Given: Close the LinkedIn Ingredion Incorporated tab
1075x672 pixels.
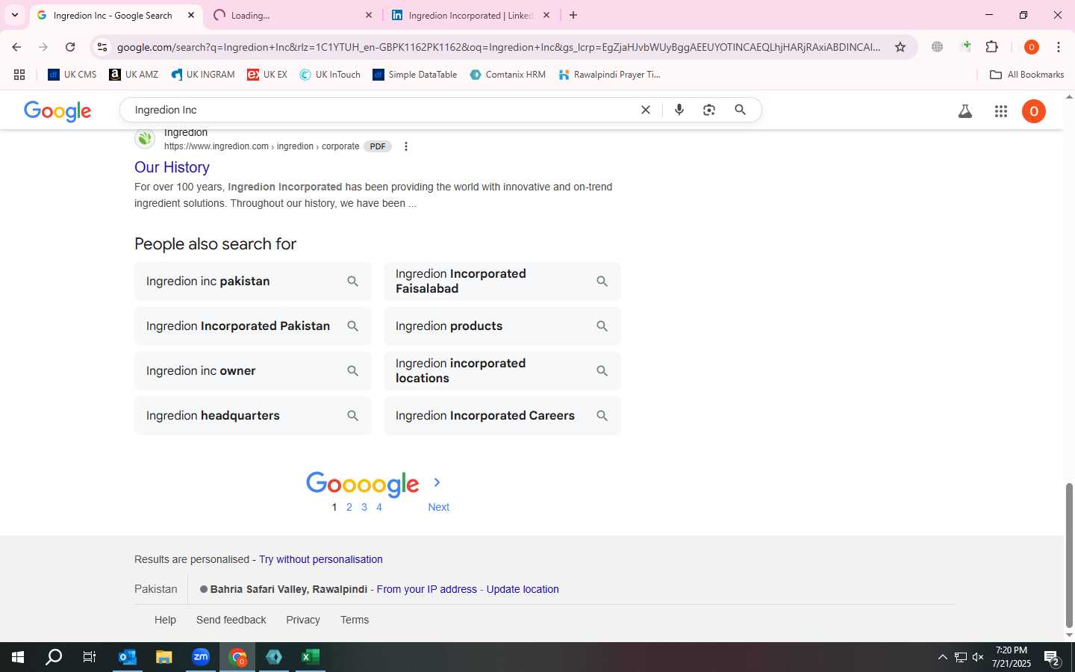Looking at the screenshot, I should point(546,15).
